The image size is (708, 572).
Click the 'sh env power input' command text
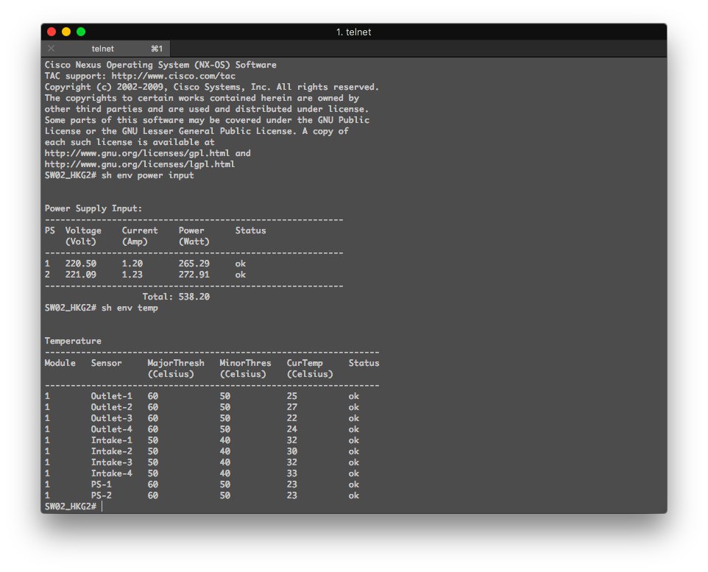[148, 175]
